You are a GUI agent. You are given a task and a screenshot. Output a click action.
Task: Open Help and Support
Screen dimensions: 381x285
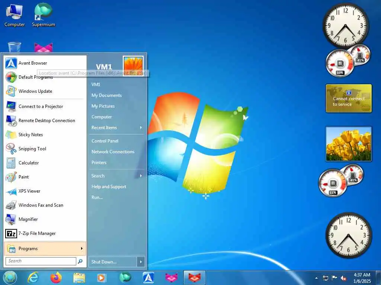click(x=109, y=187)
